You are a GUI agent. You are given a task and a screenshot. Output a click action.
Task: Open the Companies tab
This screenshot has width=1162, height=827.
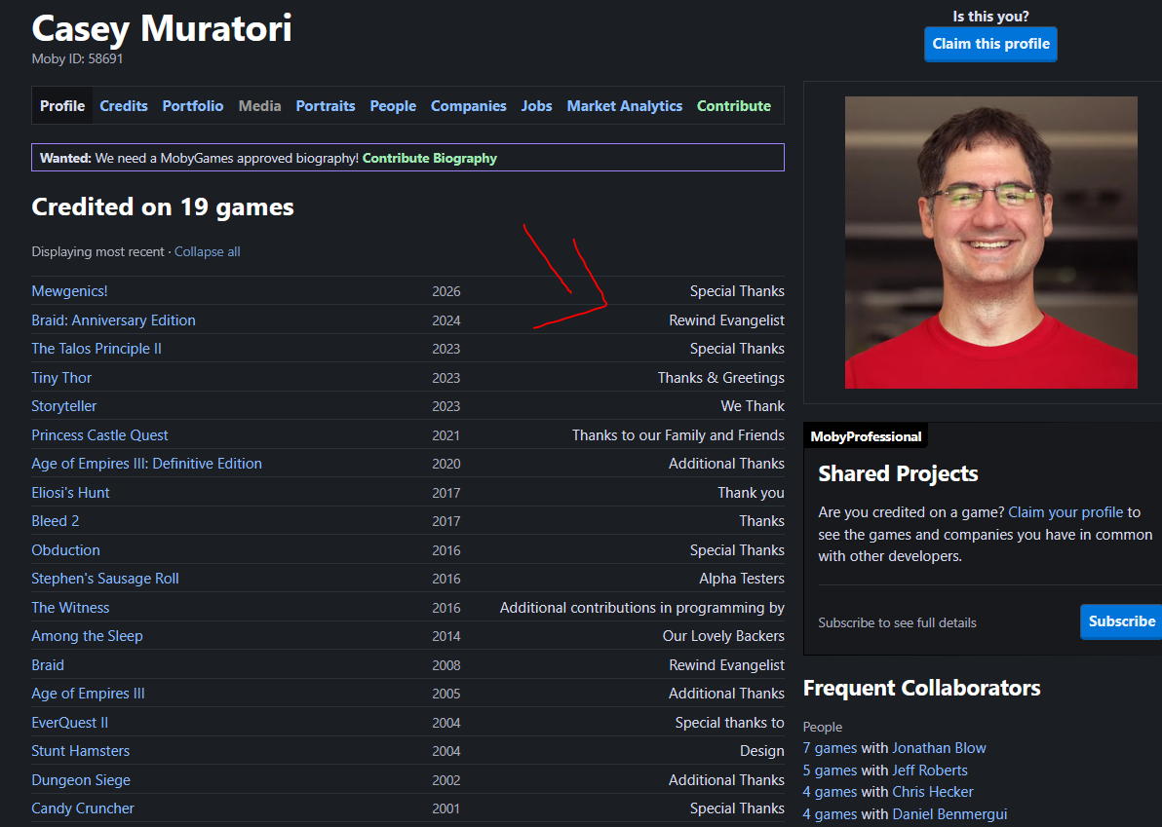pos(468,106)
